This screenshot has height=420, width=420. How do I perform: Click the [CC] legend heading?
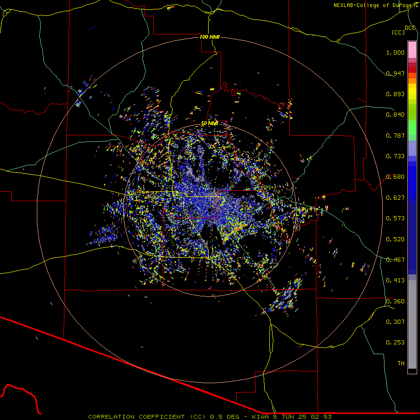click(399, 32)
